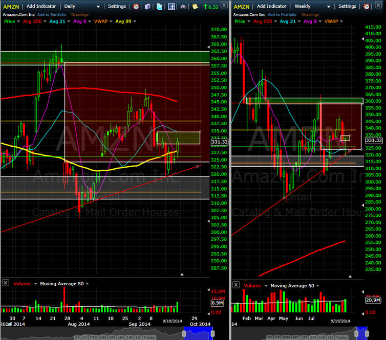Open alarm clock alert in Daily chart
The height and width of the screenshot is (340, 386).
pyautogui.click(x=136, y=7)
